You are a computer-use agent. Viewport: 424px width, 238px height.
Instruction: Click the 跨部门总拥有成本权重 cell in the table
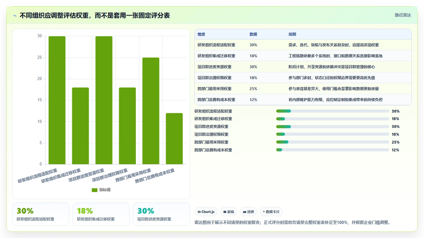[x=216, y=100]
